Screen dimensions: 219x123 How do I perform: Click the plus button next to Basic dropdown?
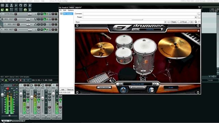point(169,22)
